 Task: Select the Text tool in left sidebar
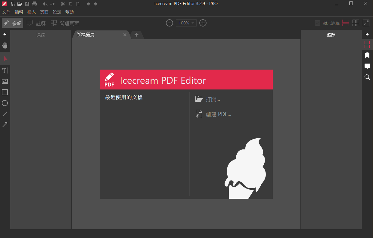[x=5, y=70]
